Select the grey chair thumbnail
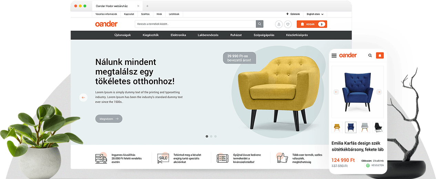Viewport: 441px width, 179px height. point(365,127)
